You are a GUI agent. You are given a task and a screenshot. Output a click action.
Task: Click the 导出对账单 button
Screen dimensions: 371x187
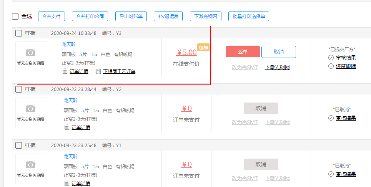[x=131, y=17]
